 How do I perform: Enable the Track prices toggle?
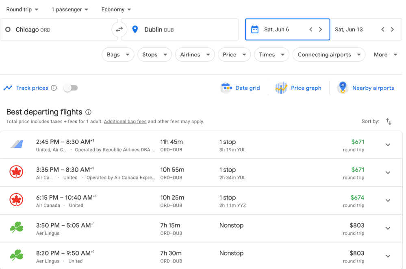click(x=71, y=88)
